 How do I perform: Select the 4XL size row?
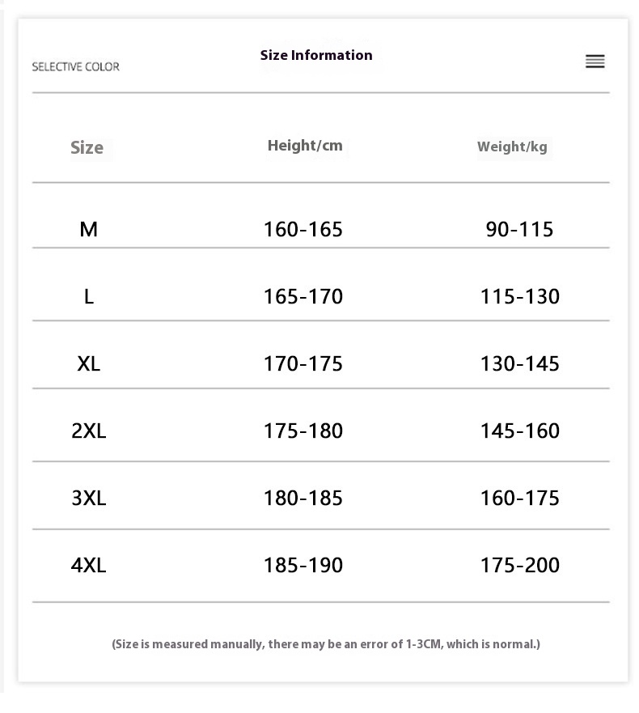[x=88, y=565]
